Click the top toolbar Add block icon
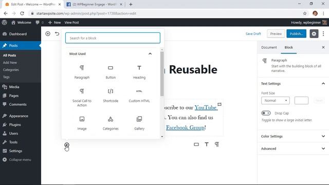329x185 pixels. [48, 33]
